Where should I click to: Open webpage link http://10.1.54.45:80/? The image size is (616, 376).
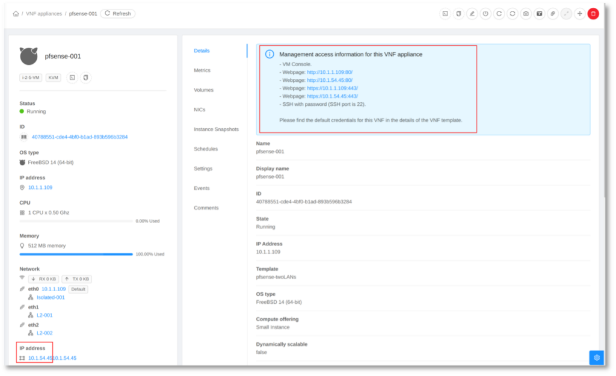coord(330,80)
